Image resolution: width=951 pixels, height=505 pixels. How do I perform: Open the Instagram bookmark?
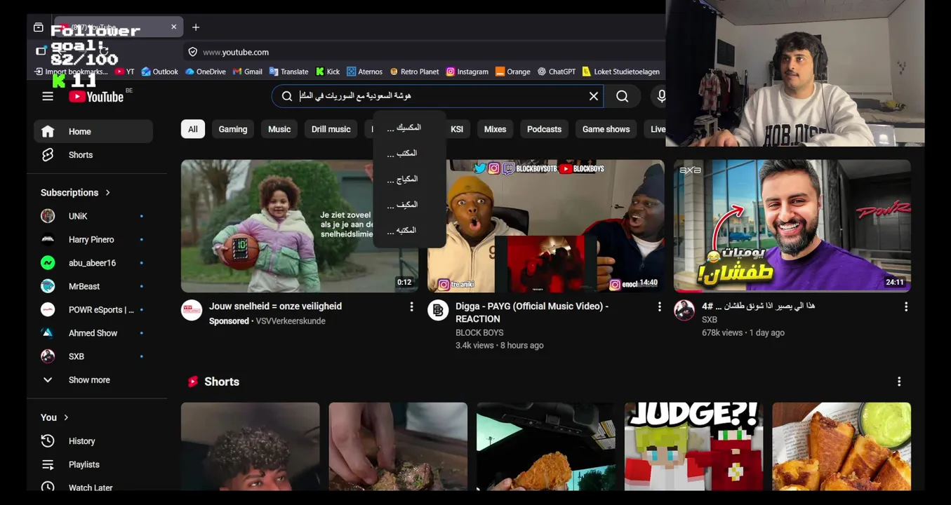[467, 72]
